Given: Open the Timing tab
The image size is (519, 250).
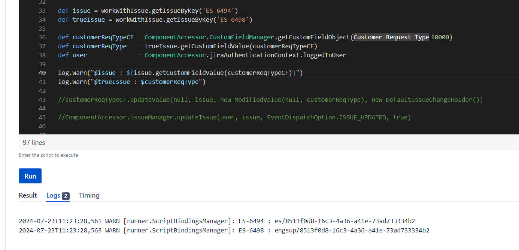Looking at the screenshot, I should [89, 195].
